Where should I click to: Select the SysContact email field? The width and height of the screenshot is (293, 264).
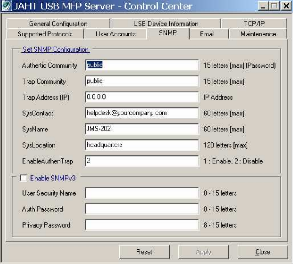tap(142, 113)
